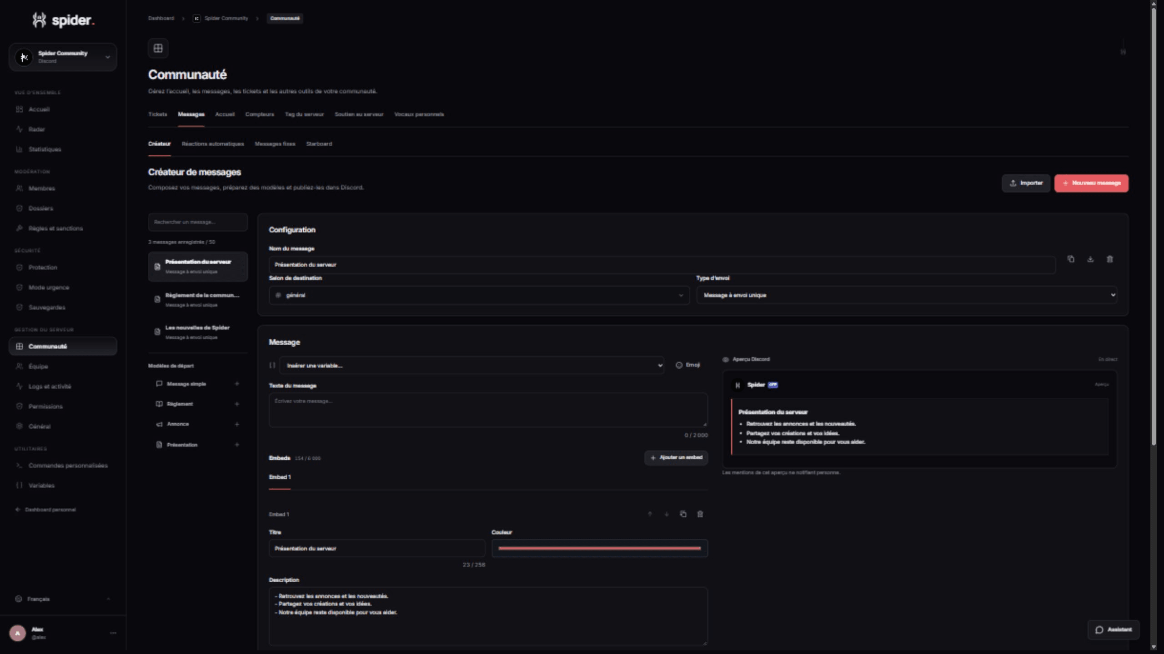
Task: Open the Réactions automatiques sub-tab
Action: (213, 144)
